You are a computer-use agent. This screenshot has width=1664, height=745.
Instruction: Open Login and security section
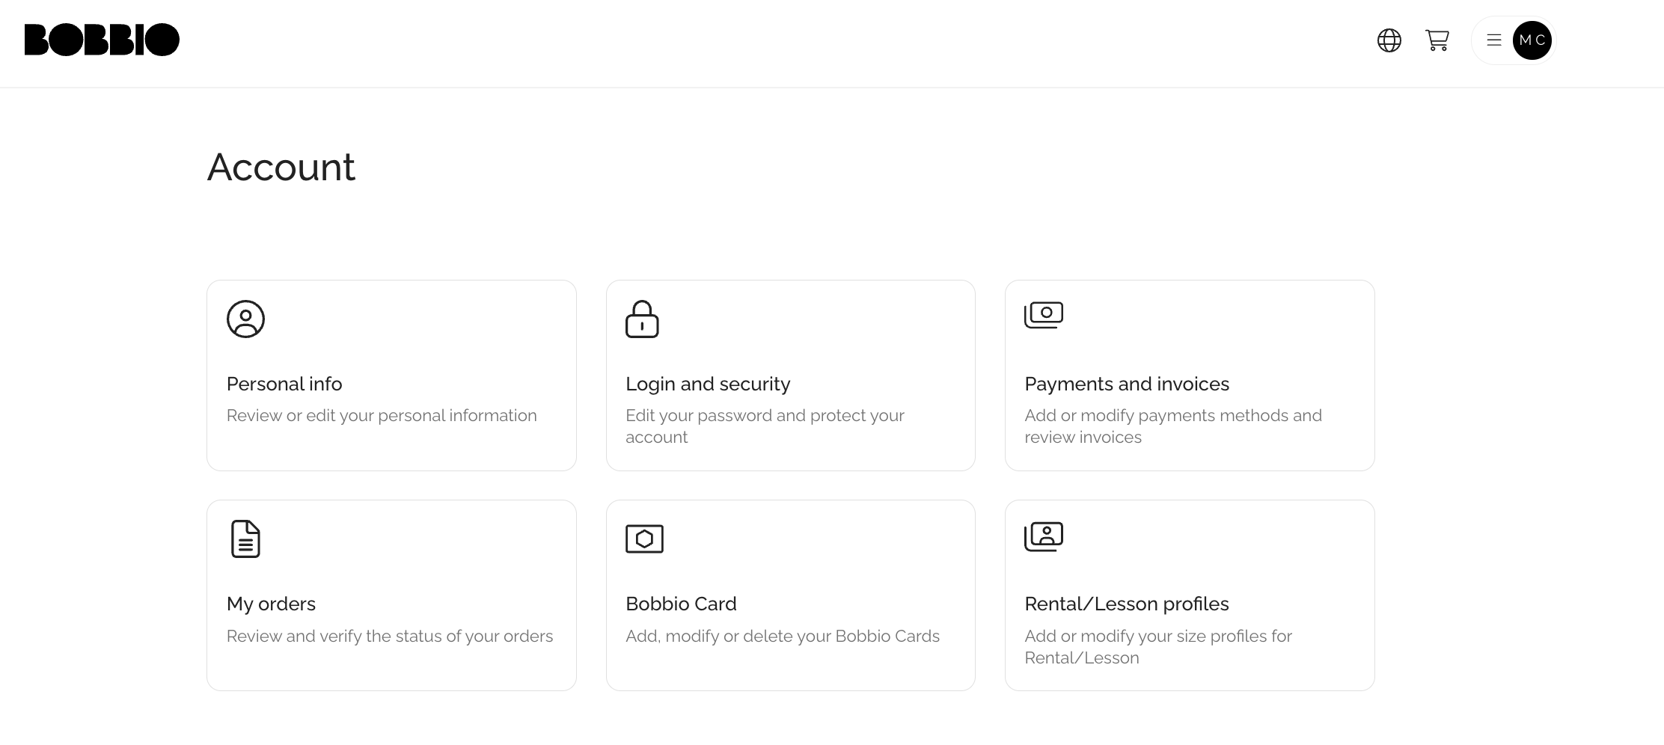tap(707, 384)
